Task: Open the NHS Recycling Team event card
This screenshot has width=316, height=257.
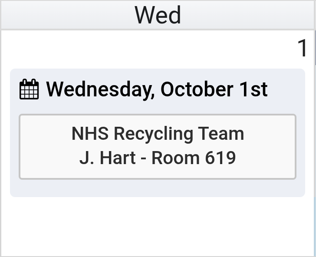Action: click(x=158, y=147)
